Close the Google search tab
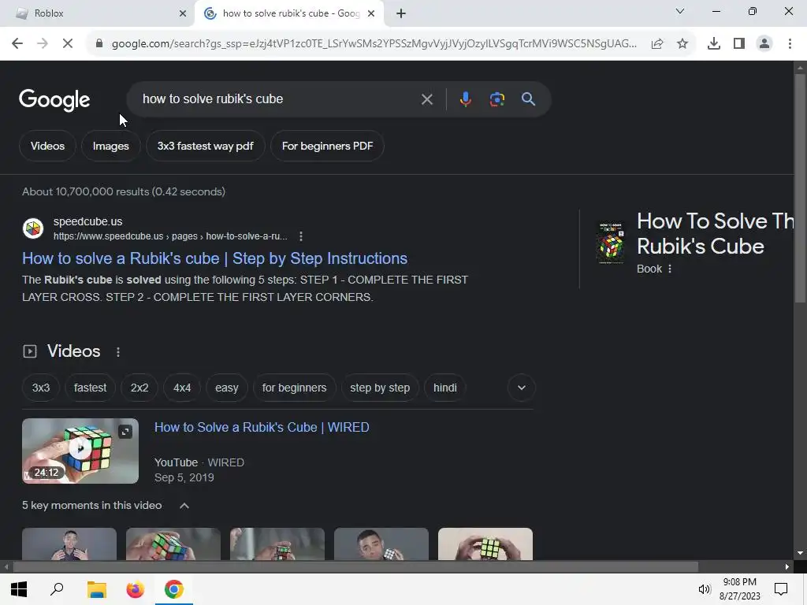The height and width of the screenshot is (605, 807). coord(371,14)
